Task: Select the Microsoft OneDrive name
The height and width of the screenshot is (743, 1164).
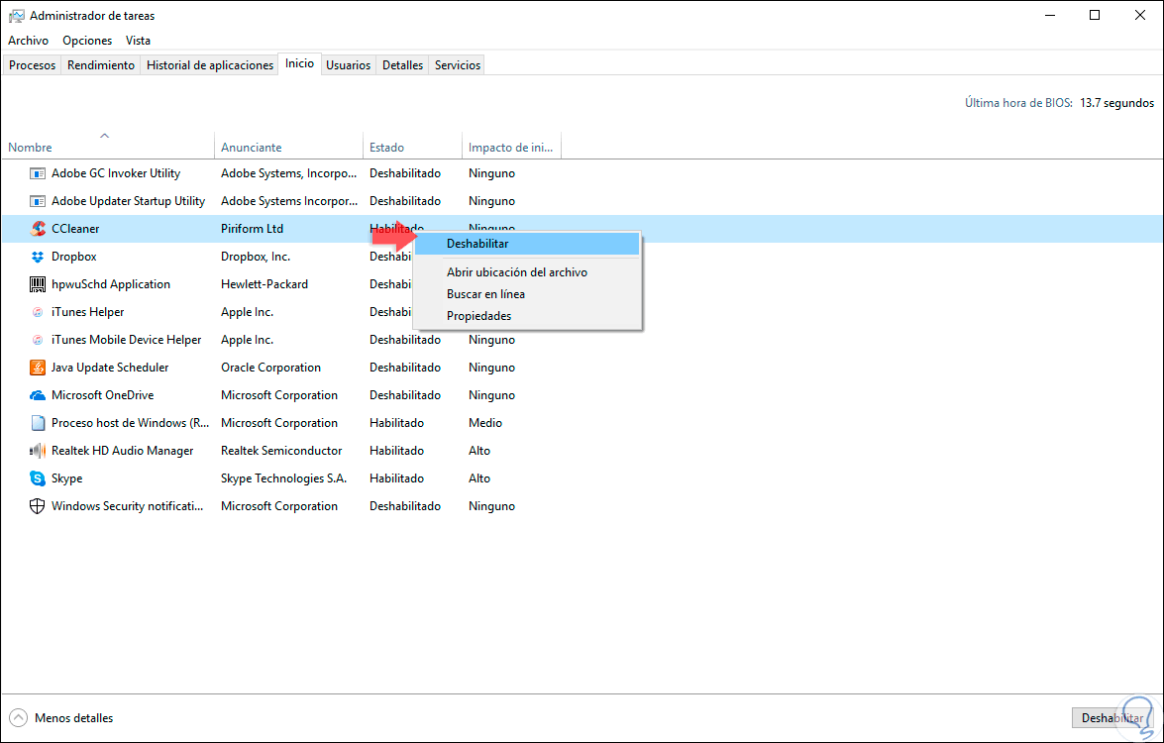Action: [x=102, y=395]
